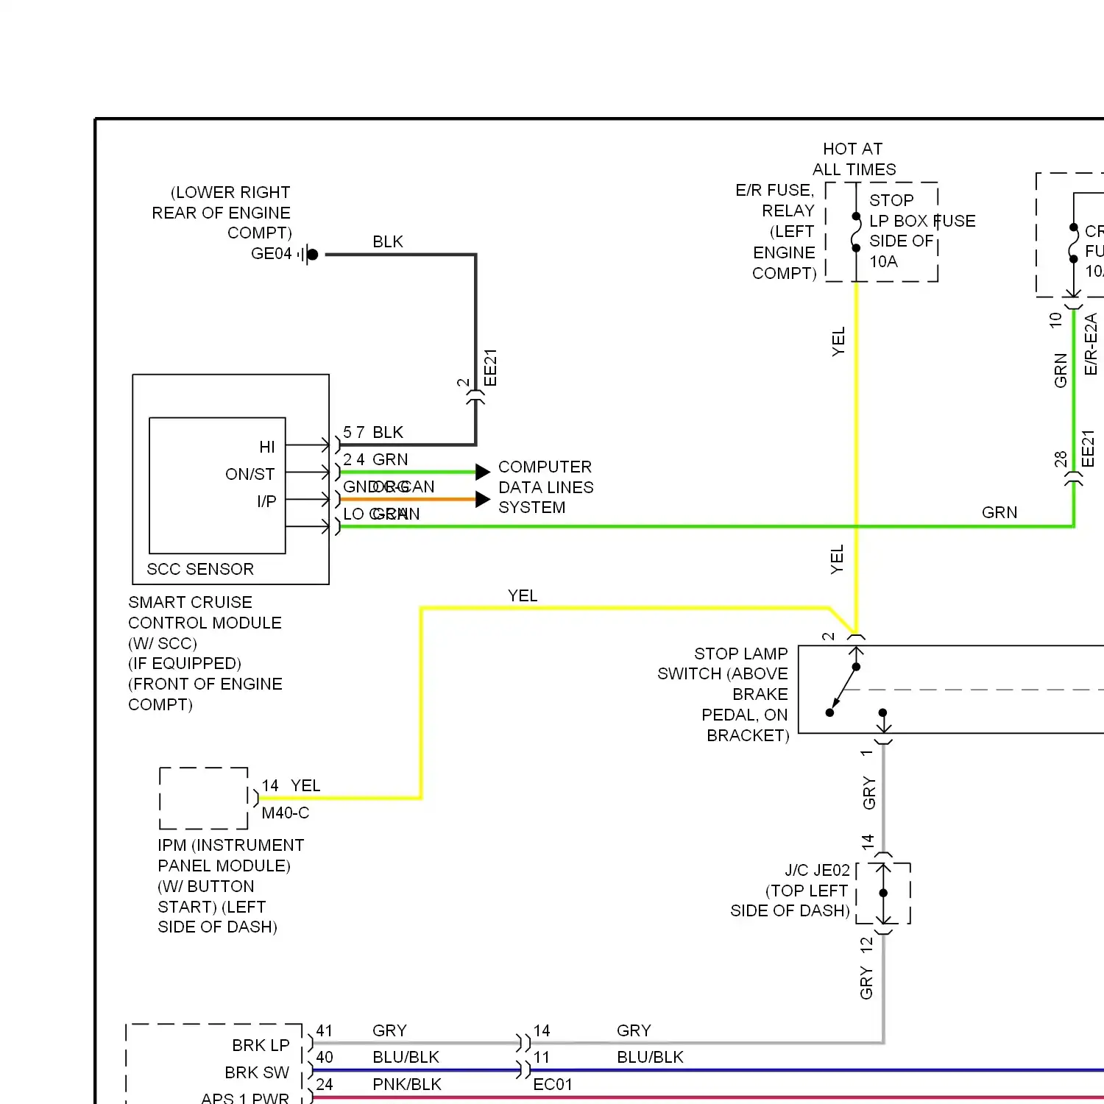Click the arrowhead ending the orange data wire
The height and width of the screenshot is (1104, 1104).
(483, 499)
